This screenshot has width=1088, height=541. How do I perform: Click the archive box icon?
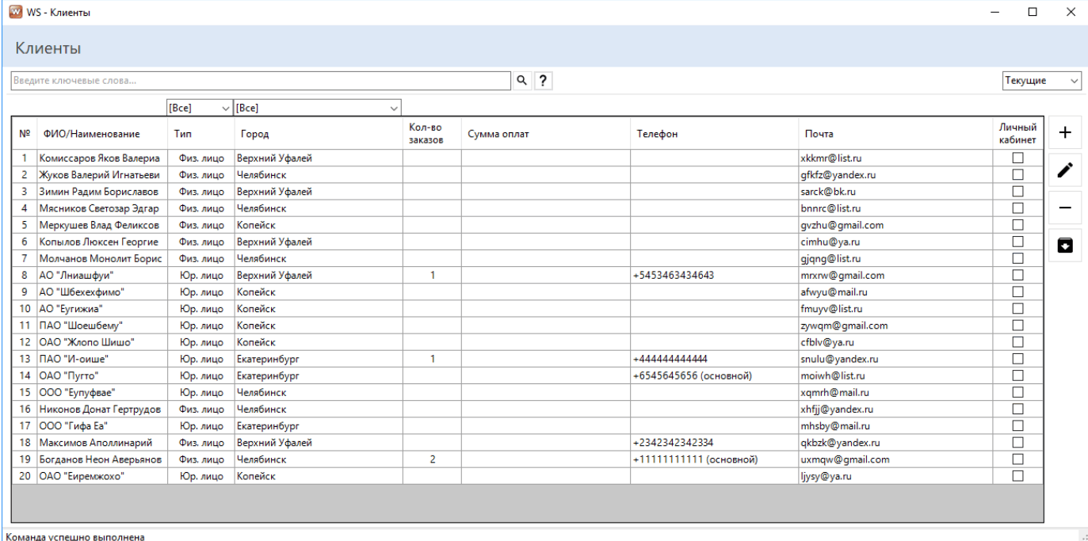(x=1065, y=246)
